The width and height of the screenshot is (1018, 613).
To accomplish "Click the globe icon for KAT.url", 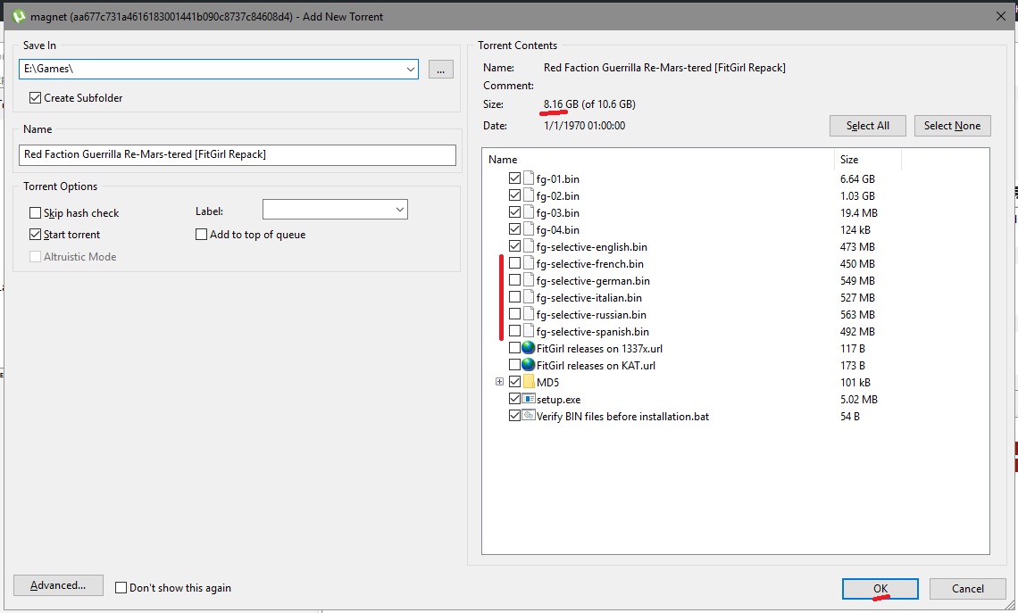I will point(529,366).
